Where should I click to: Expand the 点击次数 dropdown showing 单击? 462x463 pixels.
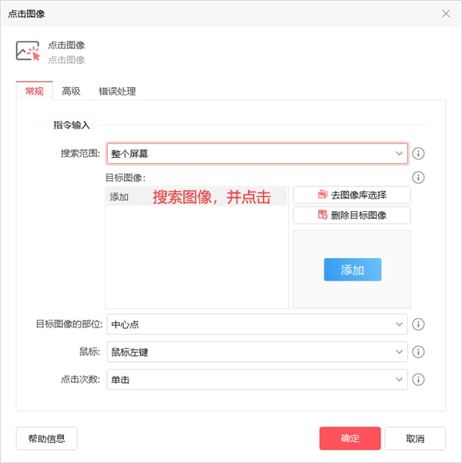257,380
